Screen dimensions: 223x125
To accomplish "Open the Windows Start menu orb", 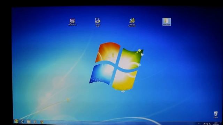I will pos(16,122).
